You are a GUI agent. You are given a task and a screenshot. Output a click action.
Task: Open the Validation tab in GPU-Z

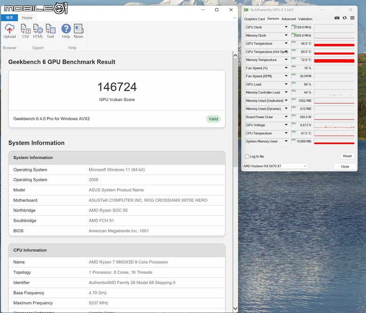click(x=305, y=19)
